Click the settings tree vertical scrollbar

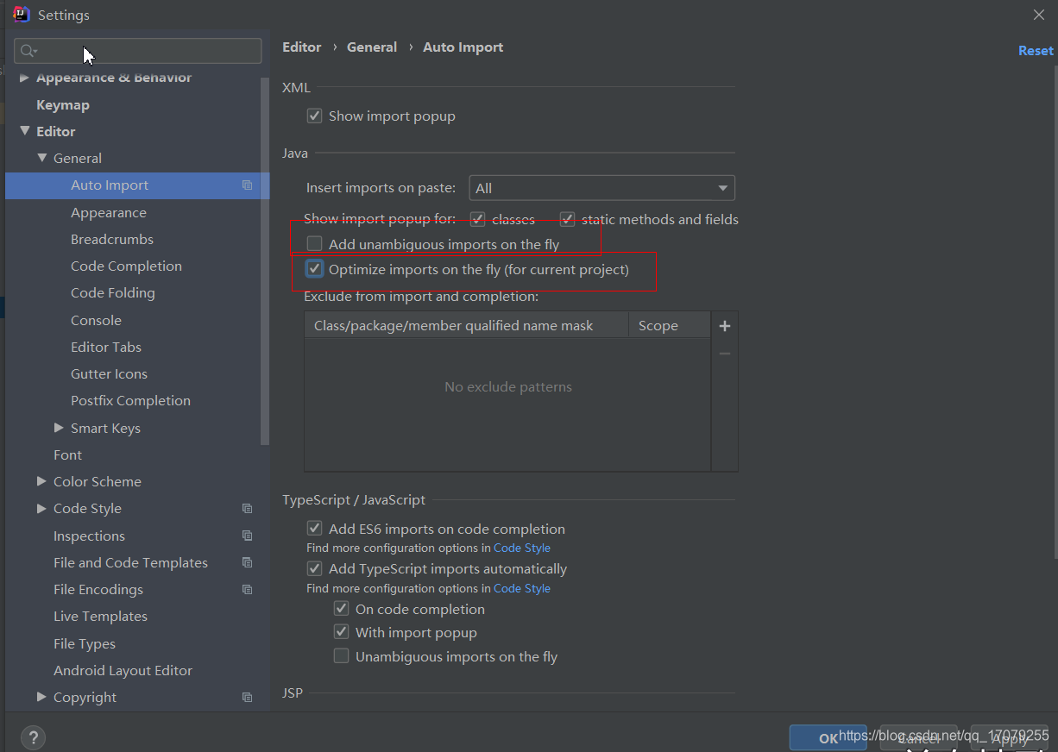click(266, 261)
